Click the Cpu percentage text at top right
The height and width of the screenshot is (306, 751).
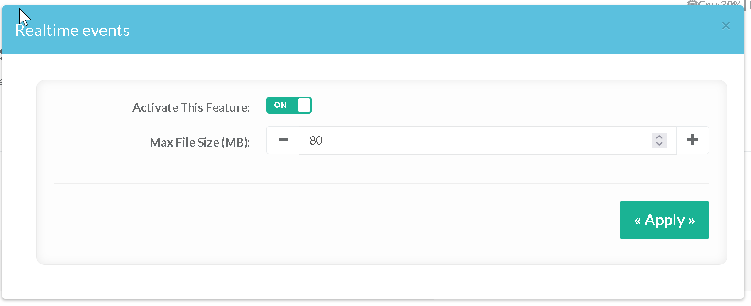pos(719,3)
